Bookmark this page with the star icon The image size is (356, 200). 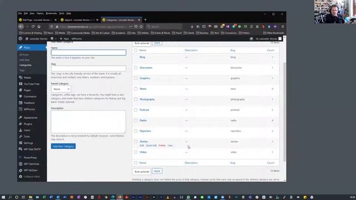[x=141, y=27]
